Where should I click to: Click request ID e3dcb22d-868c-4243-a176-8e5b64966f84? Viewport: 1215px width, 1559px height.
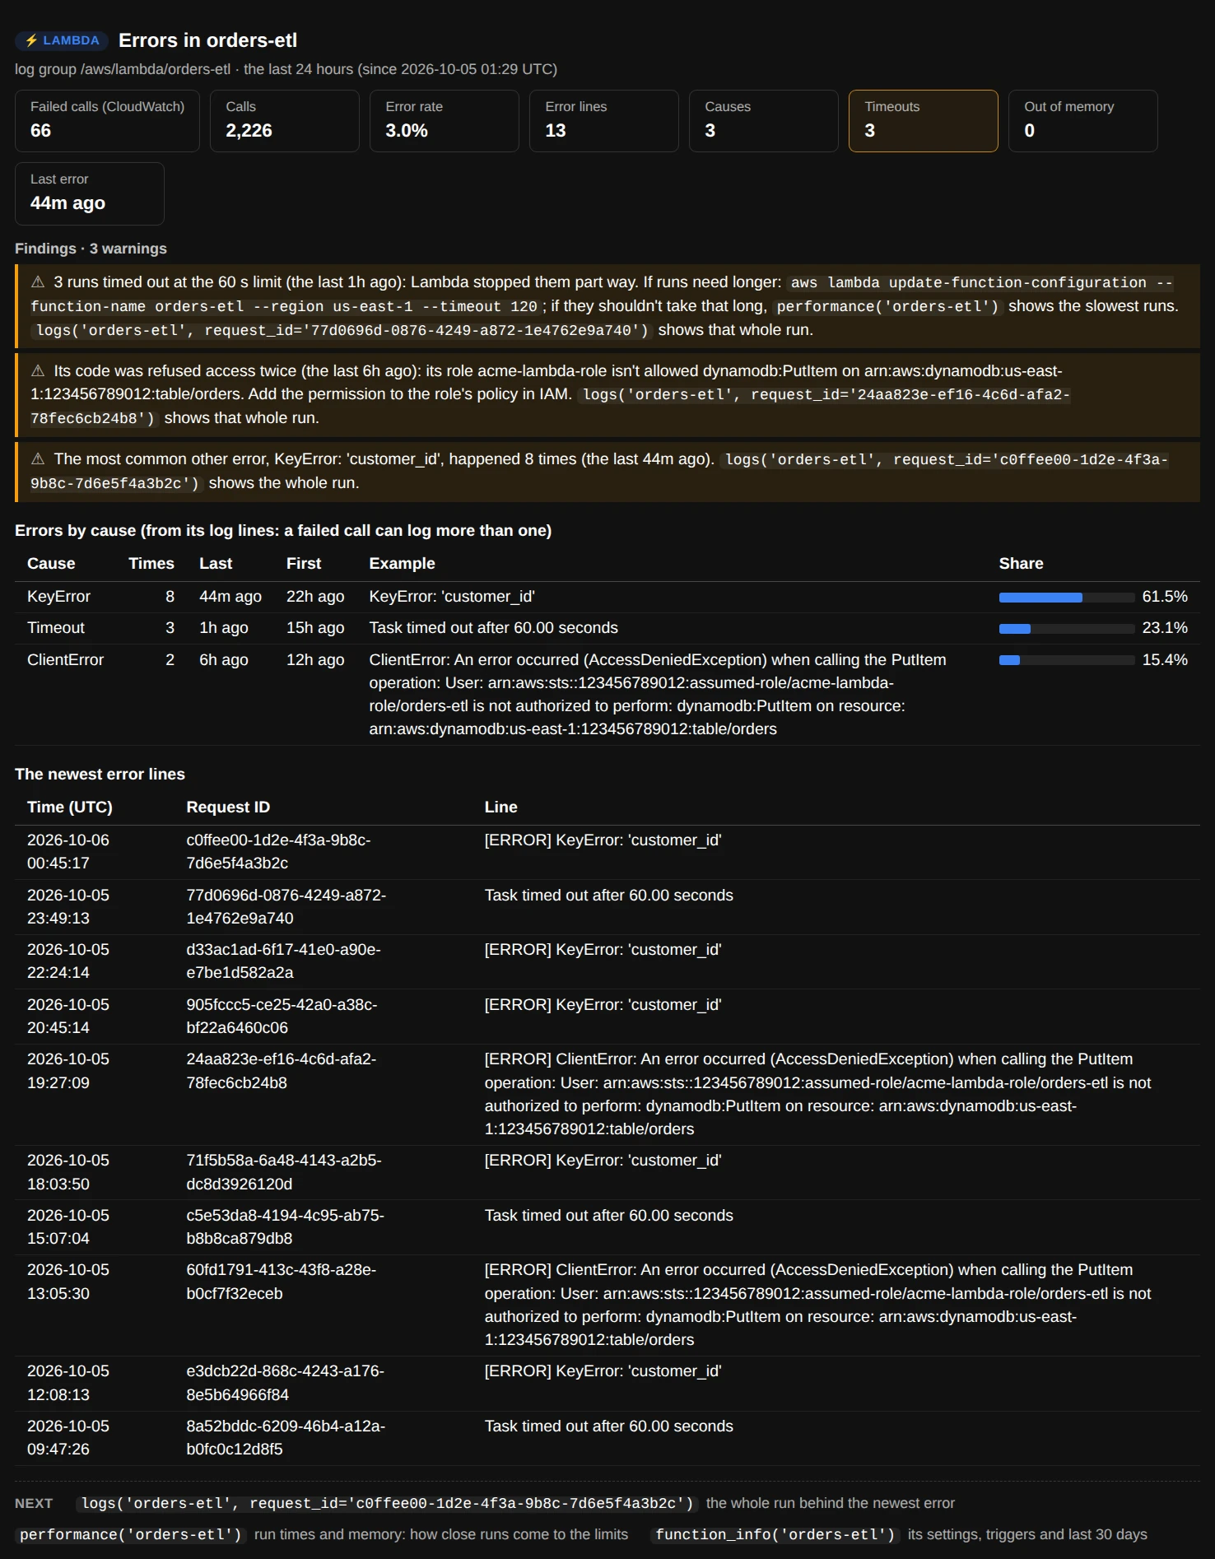(285, 1383)
